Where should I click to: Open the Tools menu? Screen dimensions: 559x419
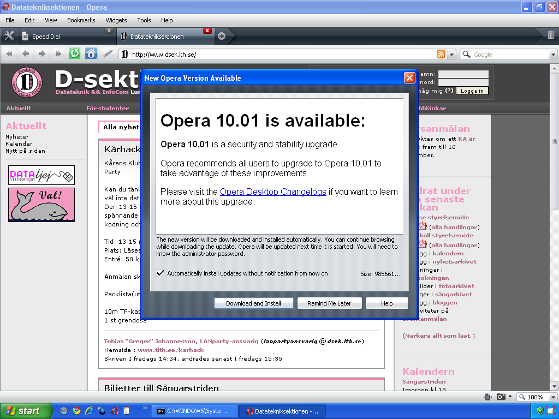pos(144,20)
